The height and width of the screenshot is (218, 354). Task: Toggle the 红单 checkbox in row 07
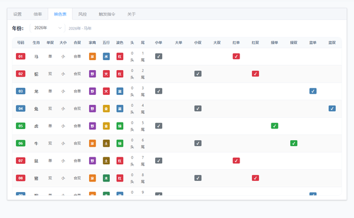click(x=236, y=160)
